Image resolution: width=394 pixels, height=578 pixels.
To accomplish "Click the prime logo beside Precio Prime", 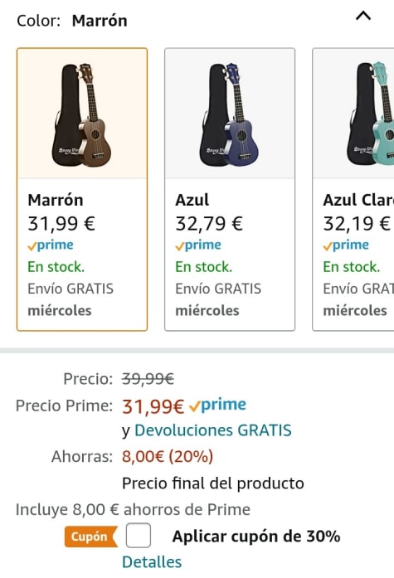I will 217,406.
